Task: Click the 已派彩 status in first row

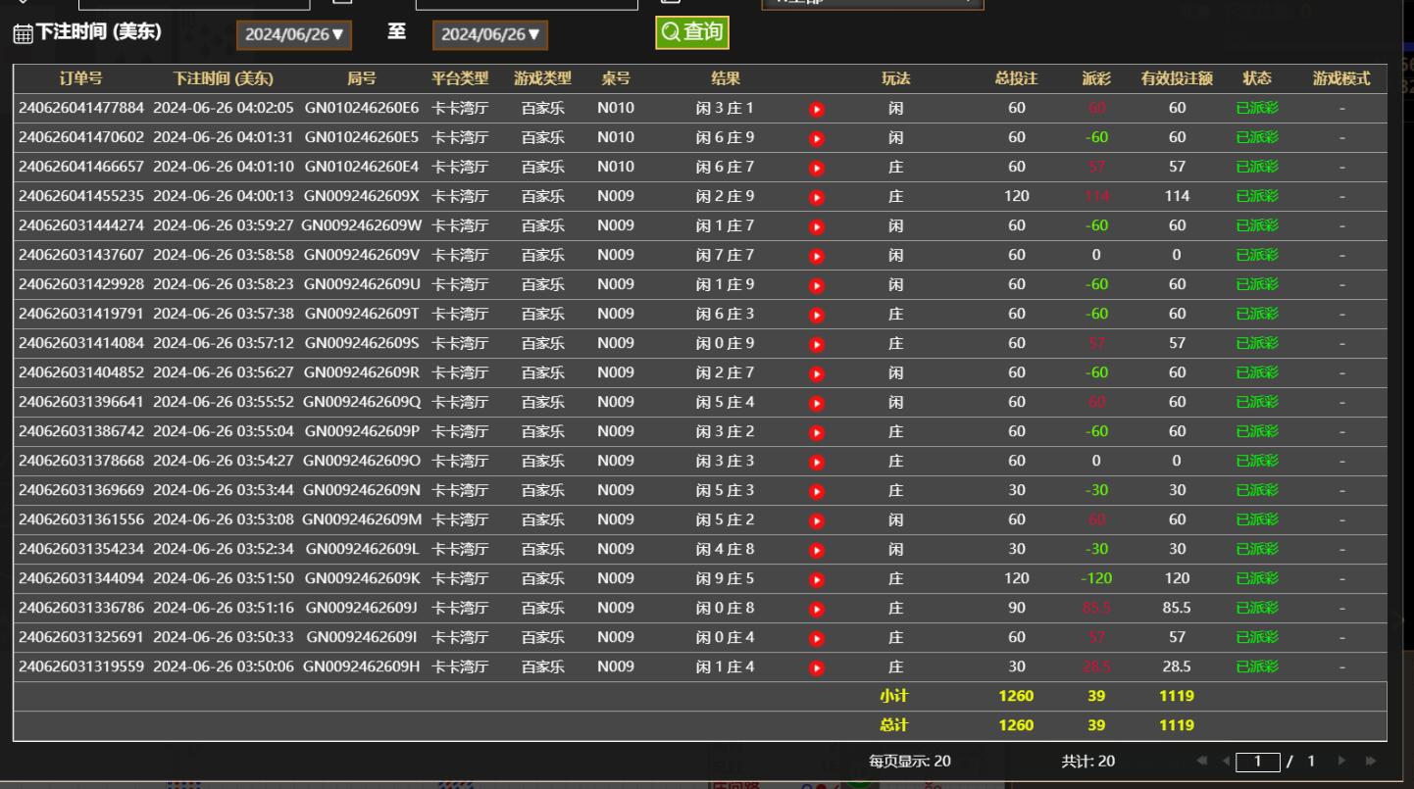Action: tap(1257, 109)
